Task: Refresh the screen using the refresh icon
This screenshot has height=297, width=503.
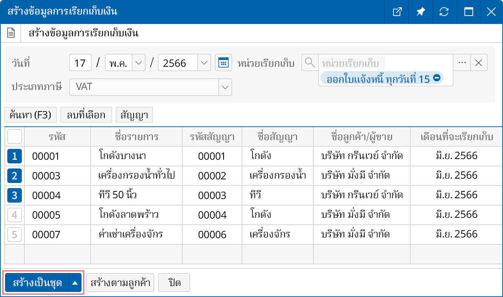Action: tap(444, 12)
